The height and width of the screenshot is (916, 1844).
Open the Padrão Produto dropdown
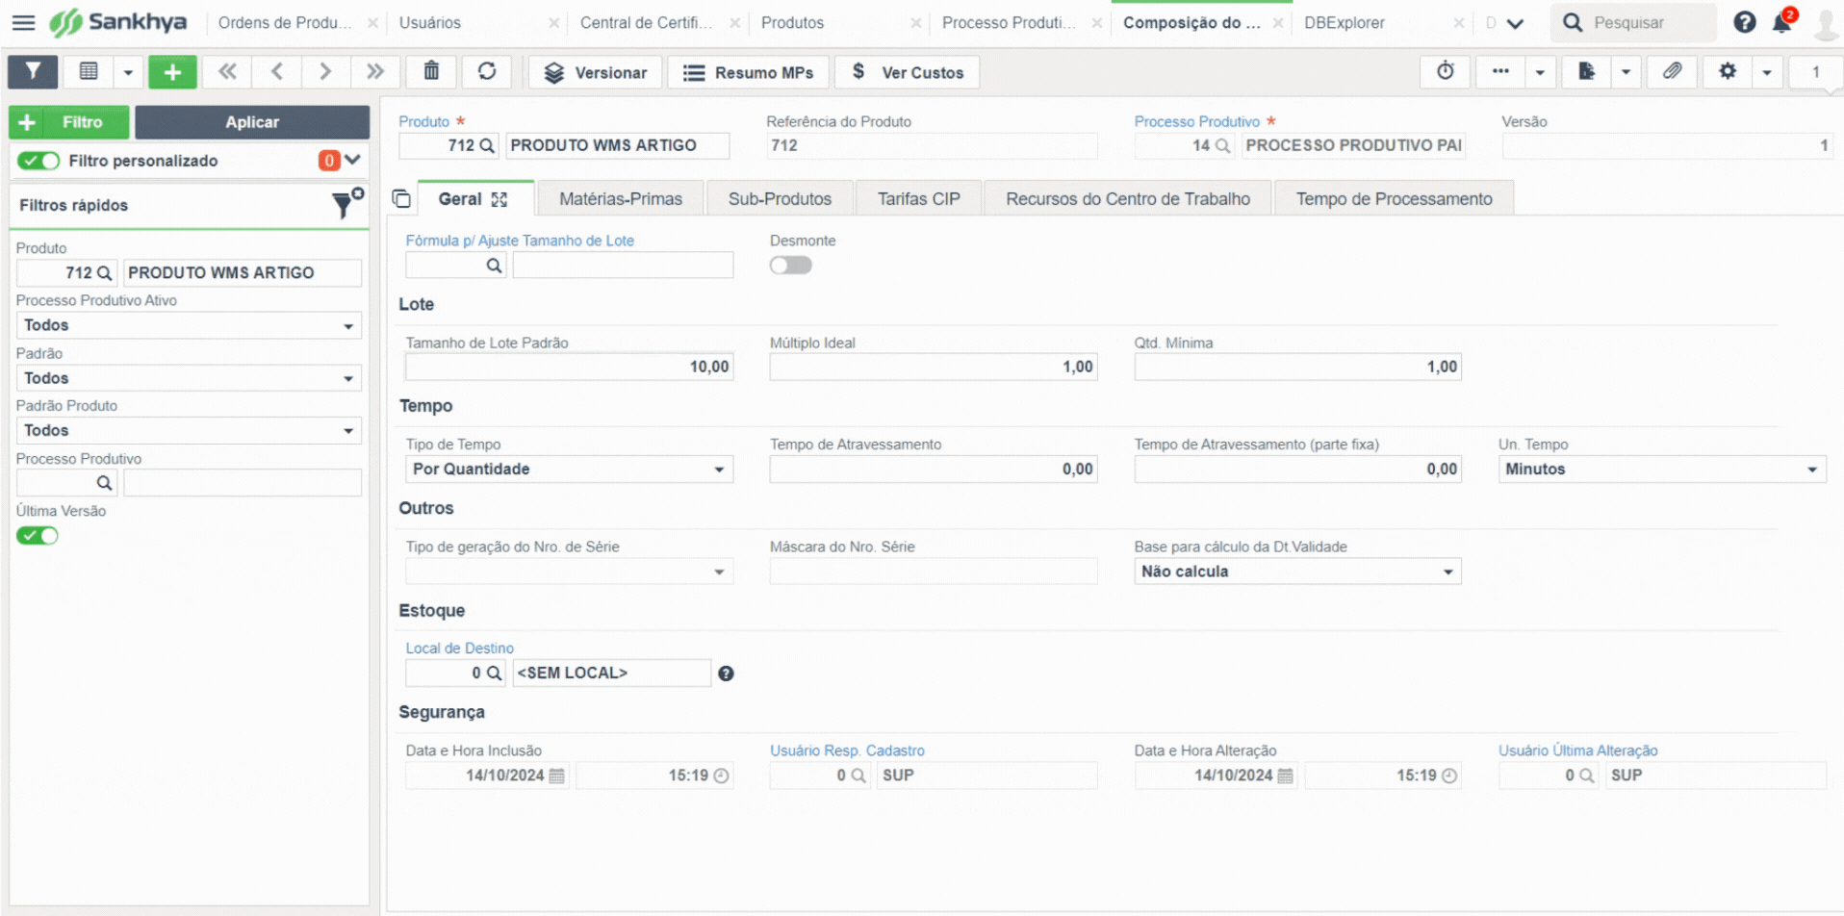(x=189, y=430)
